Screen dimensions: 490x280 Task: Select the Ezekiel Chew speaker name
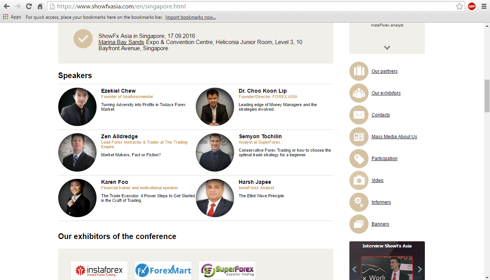click(118, 91)
